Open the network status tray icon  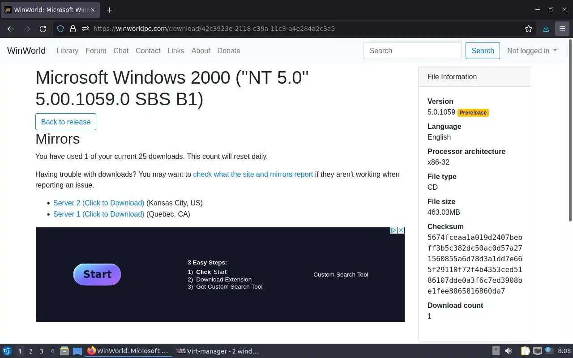538,351
